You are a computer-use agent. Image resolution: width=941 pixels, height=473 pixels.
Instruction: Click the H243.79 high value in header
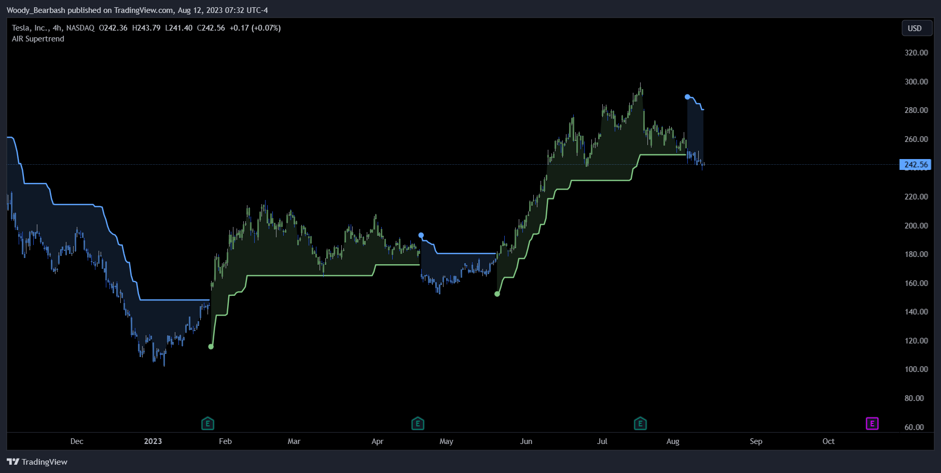pos(146,28)
